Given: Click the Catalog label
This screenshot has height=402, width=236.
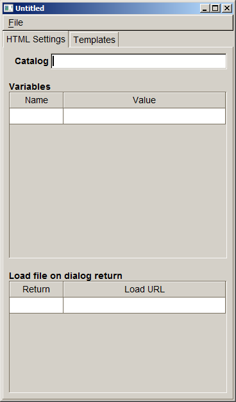Looking at the screenshot, I should point(31,62).
